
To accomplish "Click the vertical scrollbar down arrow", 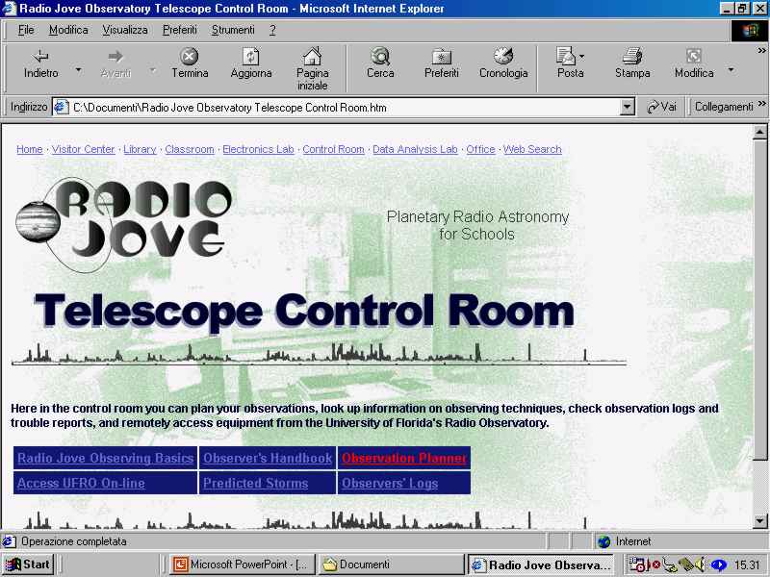I will tap(760, 520).
